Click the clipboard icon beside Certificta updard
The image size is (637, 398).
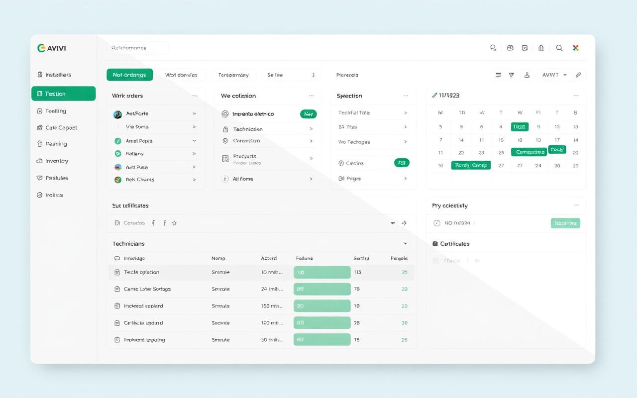coord(117,323)
